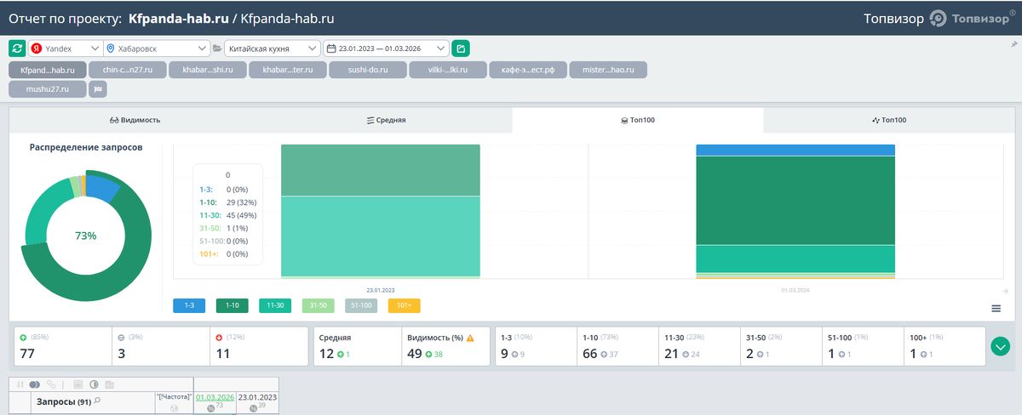The height and width of the screenshot is (415, 1022).
Task: Select competitor vilki-...lki.ru
Action: point(448,70)
